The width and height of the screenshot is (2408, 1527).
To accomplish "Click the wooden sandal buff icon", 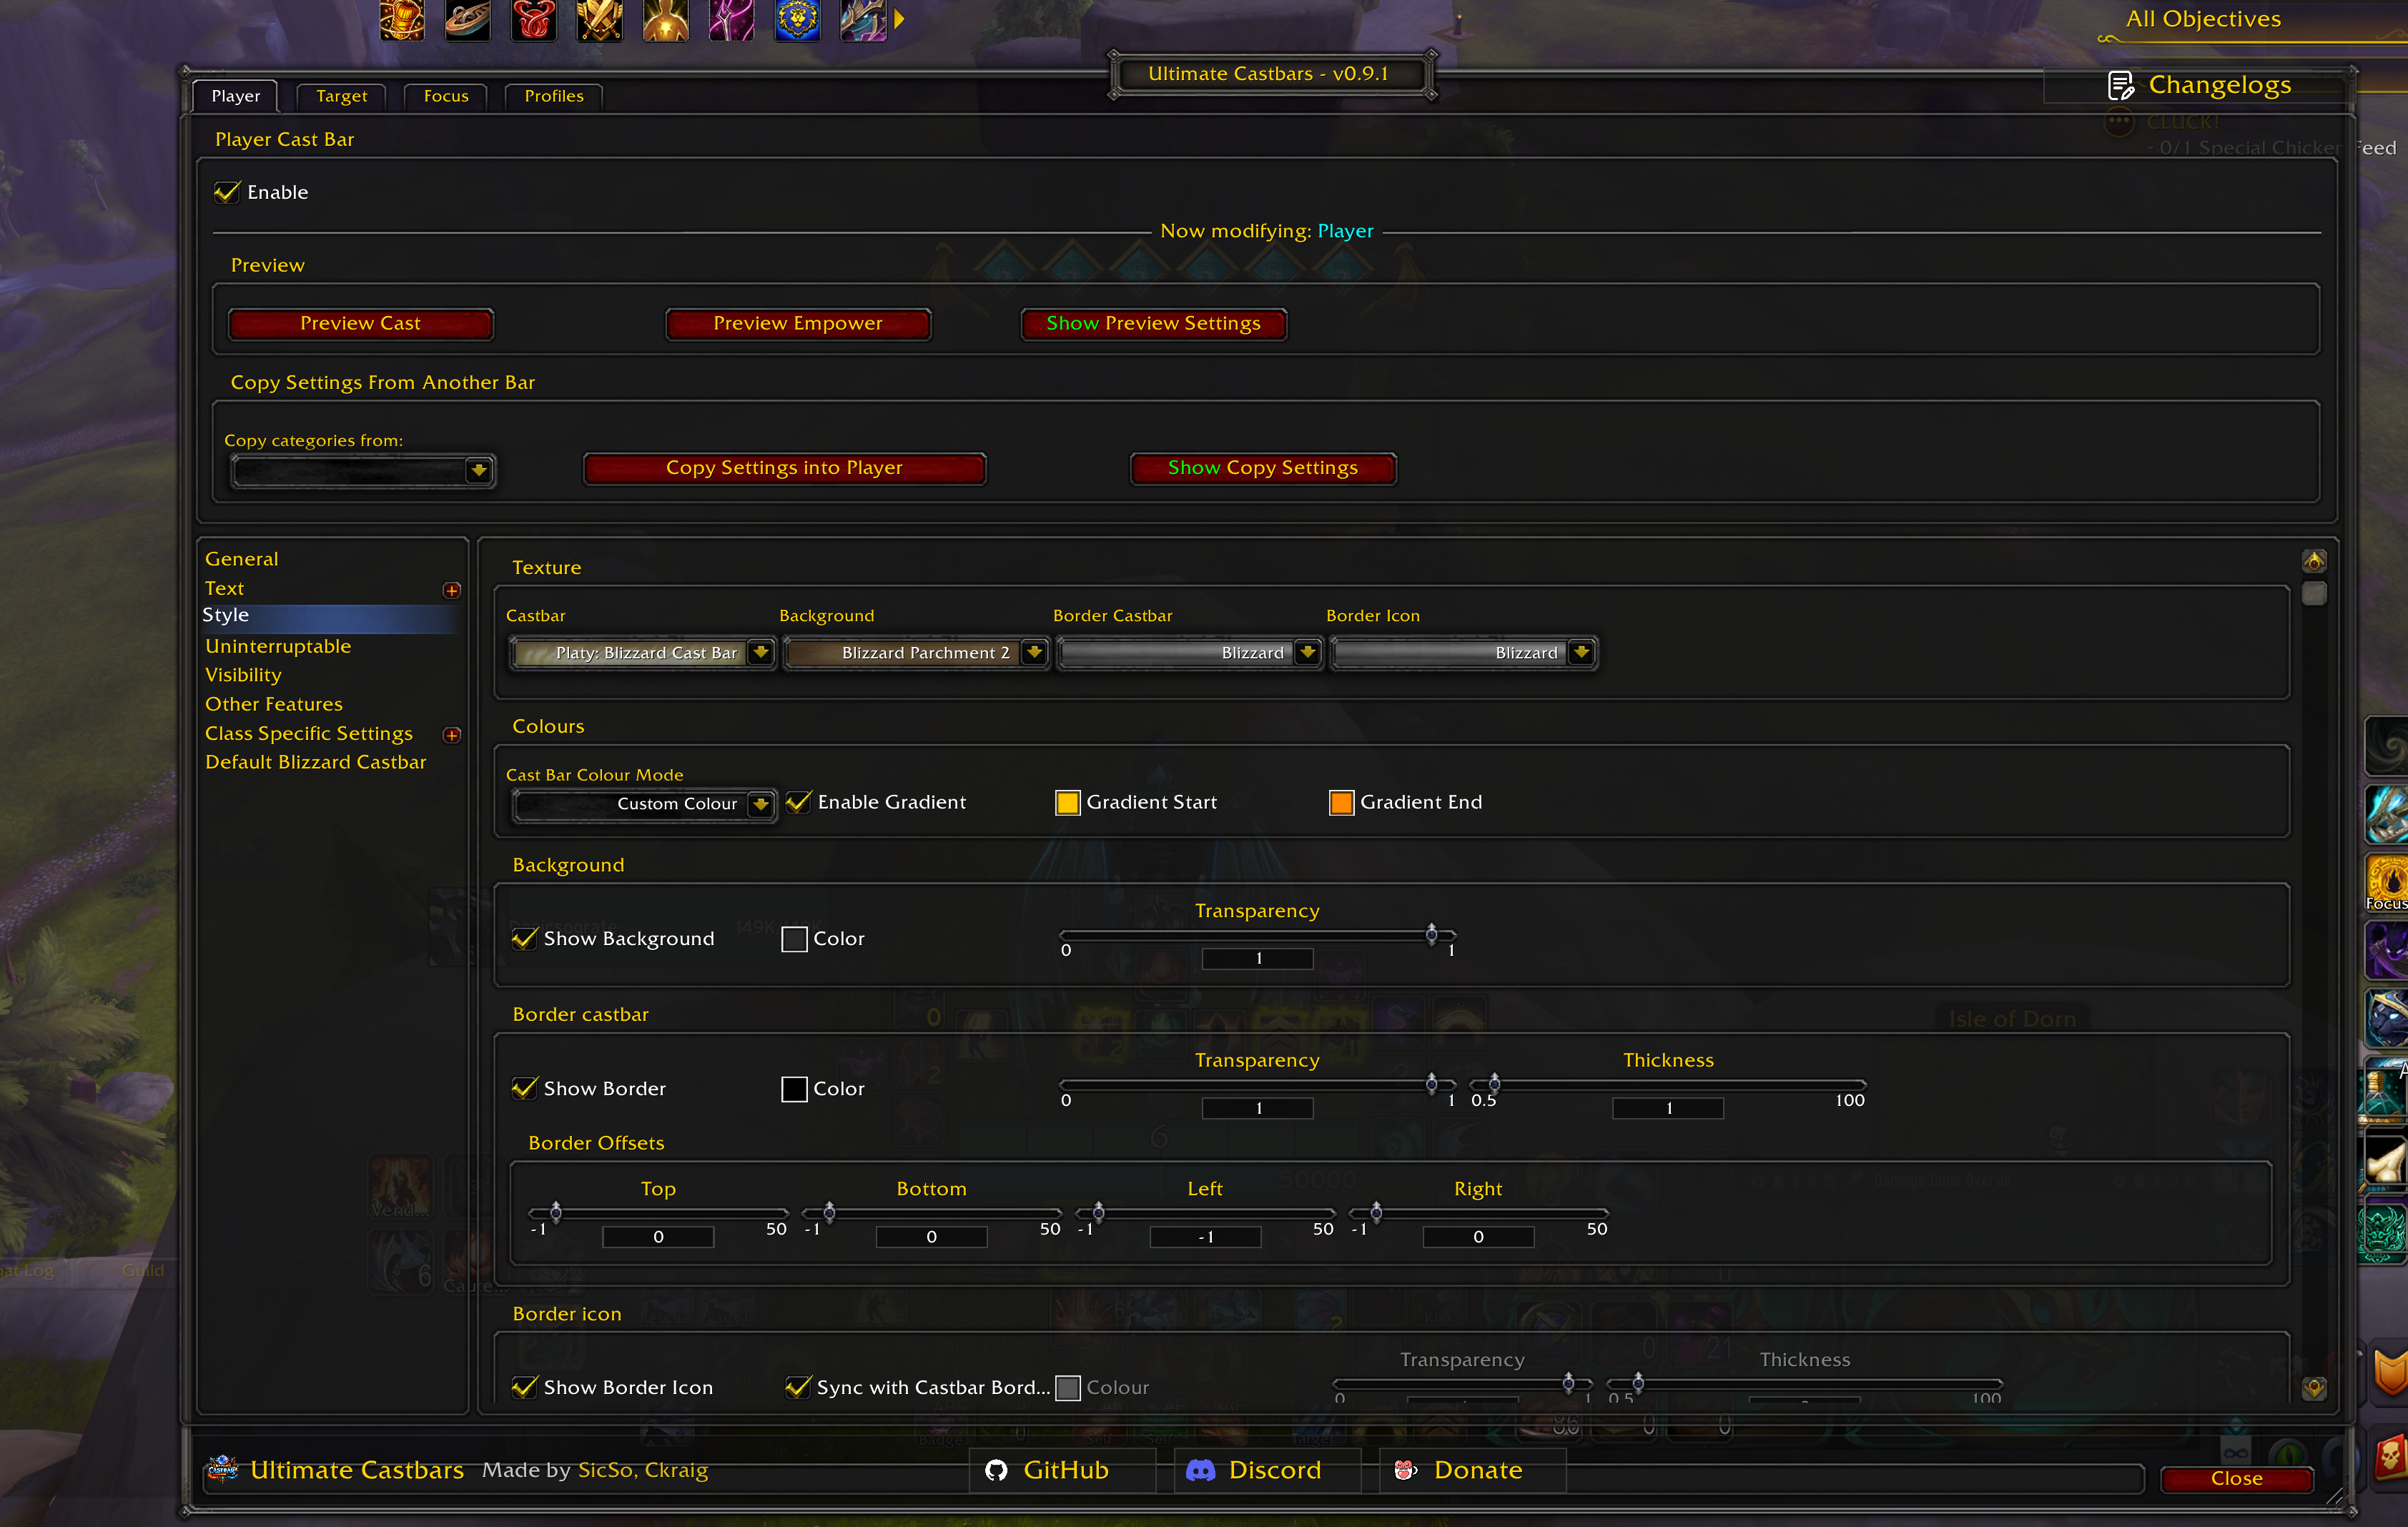I will (468, 19).
